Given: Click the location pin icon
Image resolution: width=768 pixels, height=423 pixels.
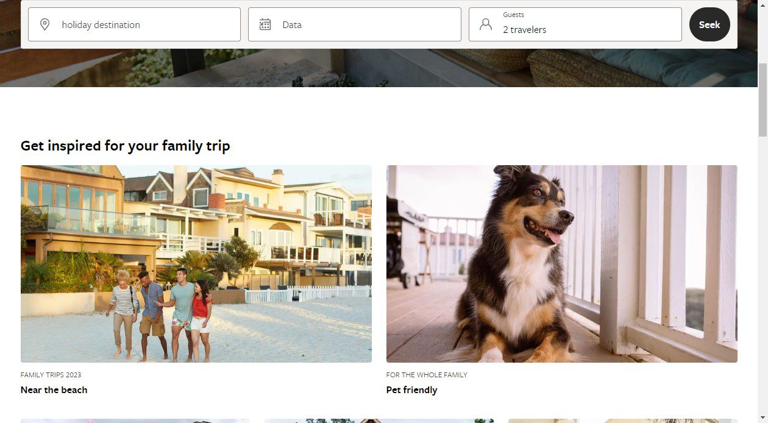Looking at the screenshot, I should coord(44,24).
